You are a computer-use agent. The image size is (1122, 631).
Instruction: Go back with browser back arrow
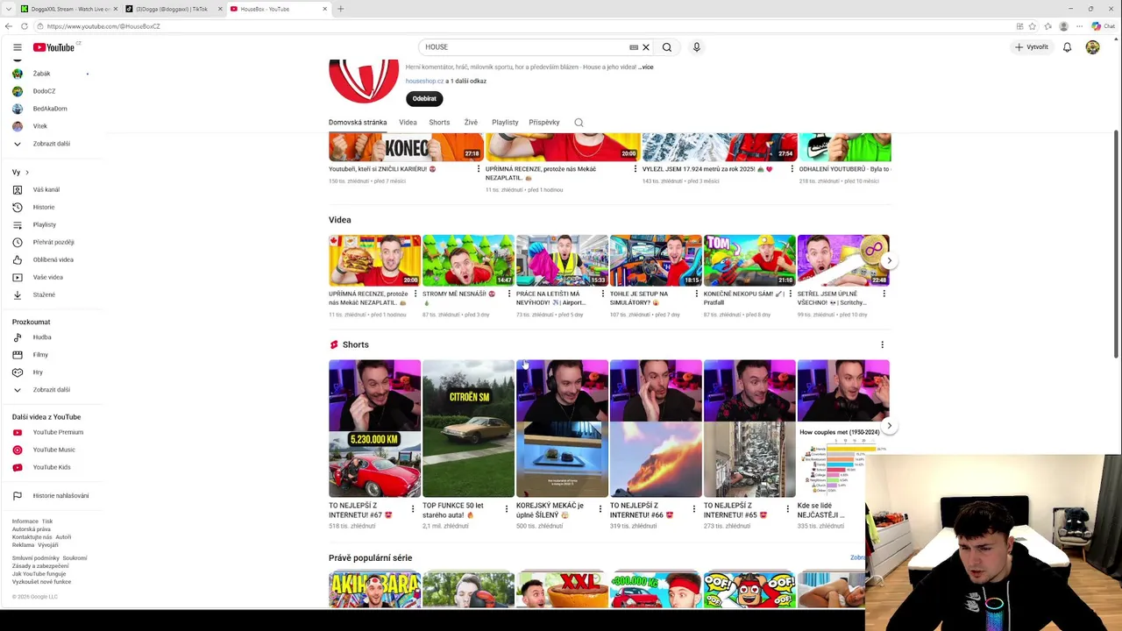click(9, 26)
